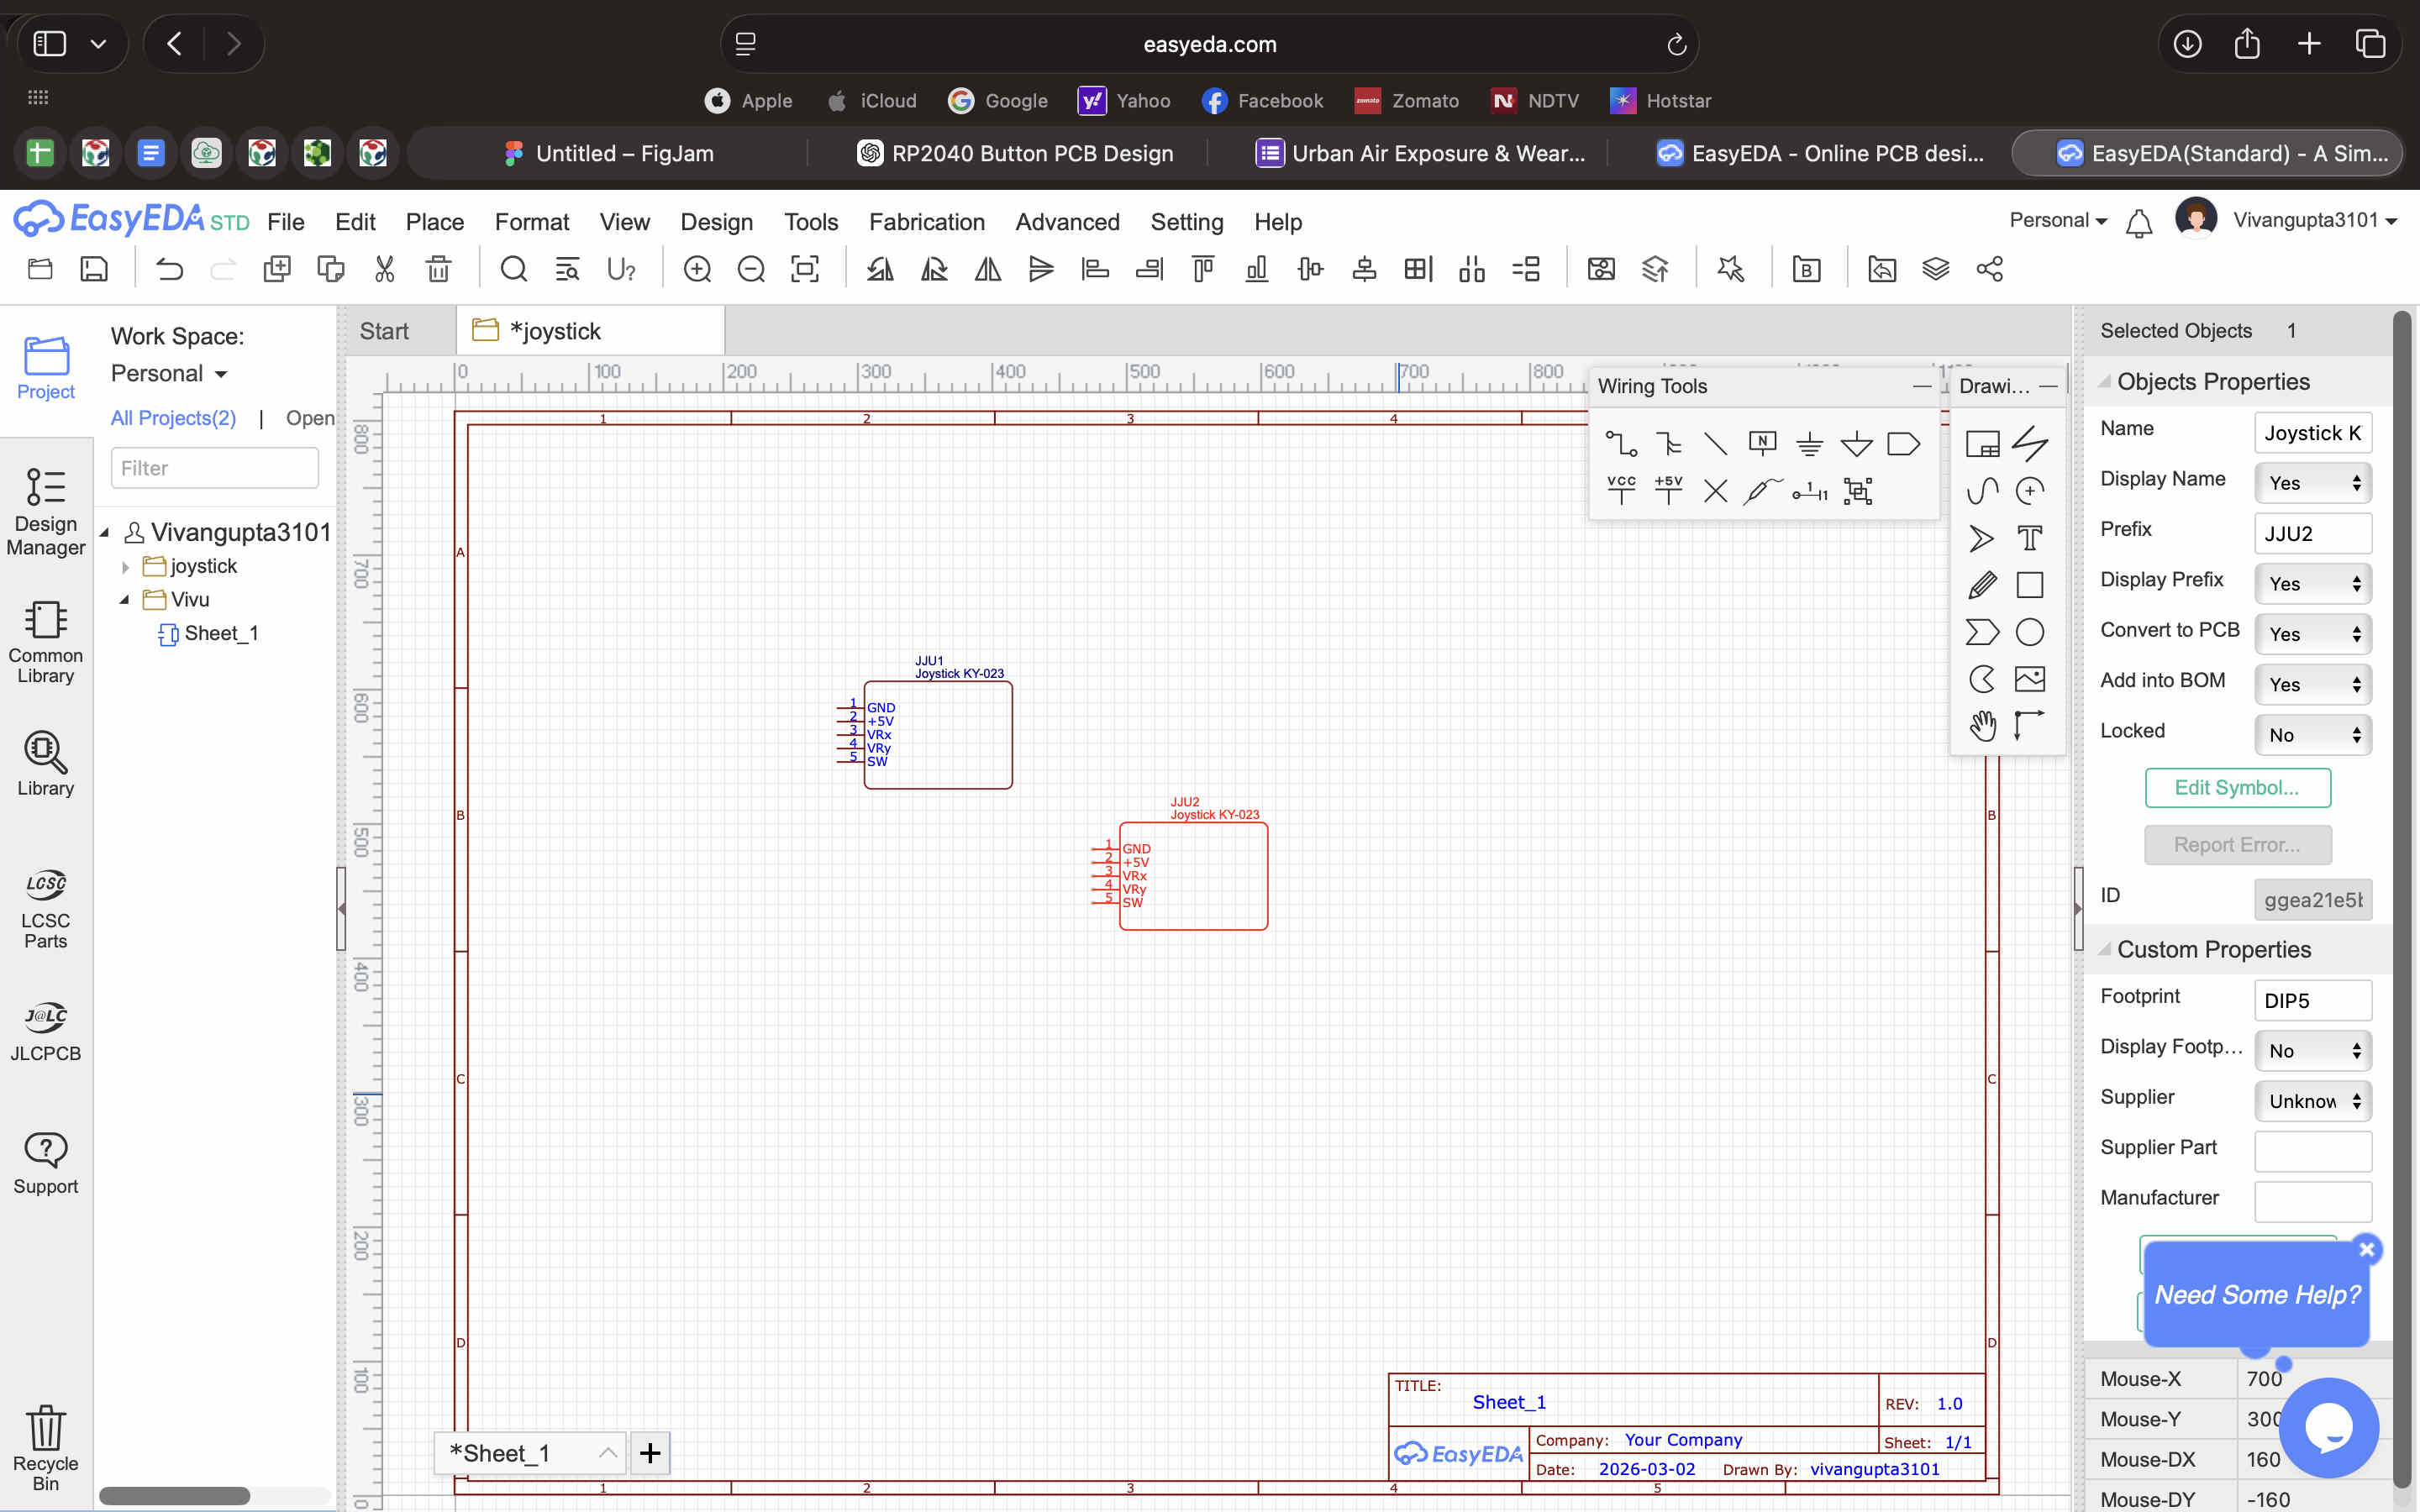Click the Edit Symbol button
Image resolution: width=2420 pixels, height=1512 pixels.
(x=2237, y=787)
